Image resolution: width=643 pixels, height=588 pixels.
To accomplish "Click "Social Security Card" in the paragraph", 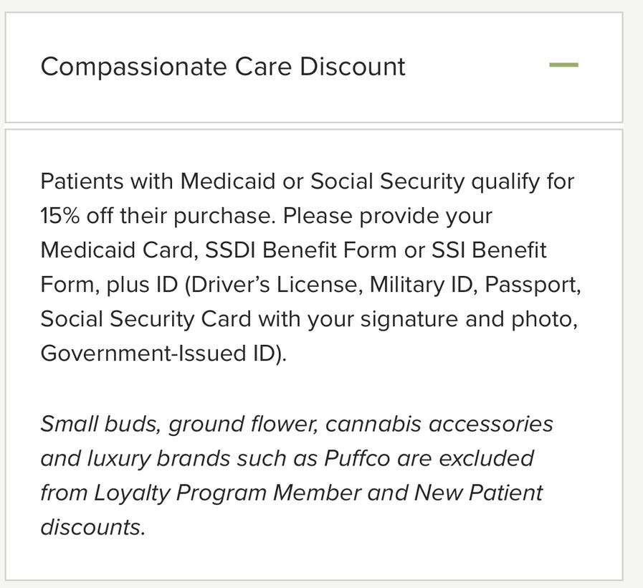I will [146, 319].
